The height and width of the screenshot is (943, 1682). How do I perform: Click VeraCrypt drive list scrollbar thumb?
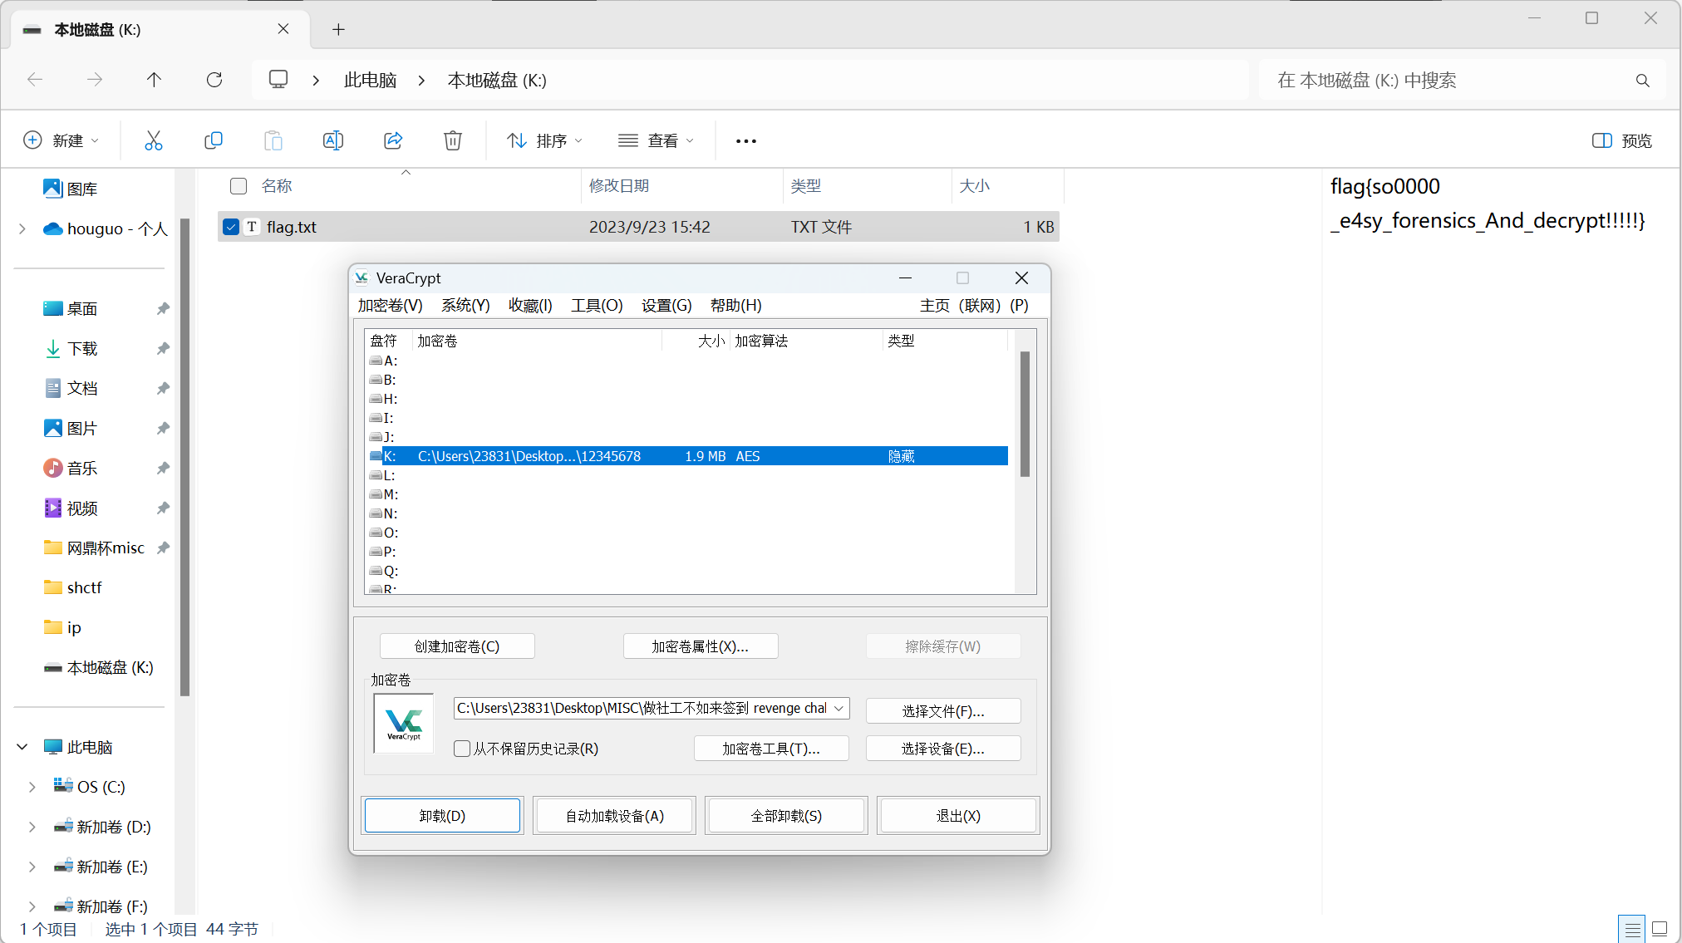click(x=1025, y=414)
